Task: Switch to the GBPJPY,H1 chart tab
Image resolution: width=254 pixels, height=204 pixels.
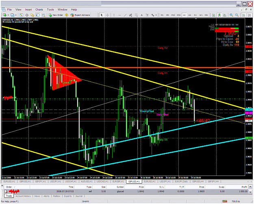Action: click(40, 182)
